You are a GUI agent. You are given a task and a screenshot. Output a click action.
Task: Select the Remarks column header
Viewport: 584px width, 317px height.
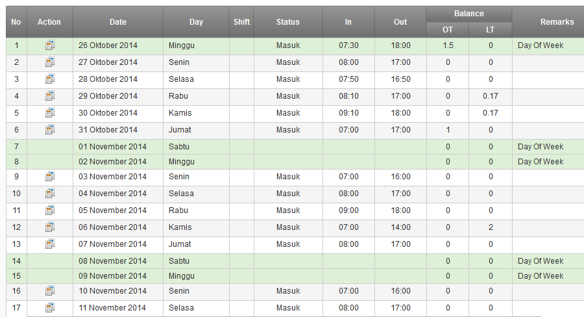pos(557,22)
